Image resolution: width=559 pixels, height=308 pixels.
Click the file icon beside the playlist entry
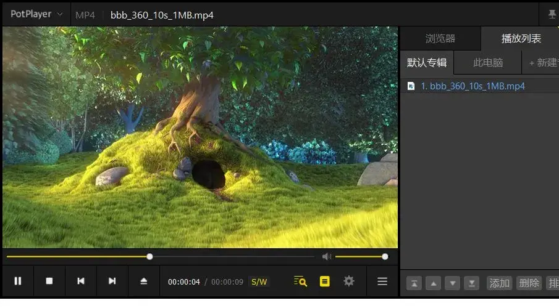click(411, 86)
